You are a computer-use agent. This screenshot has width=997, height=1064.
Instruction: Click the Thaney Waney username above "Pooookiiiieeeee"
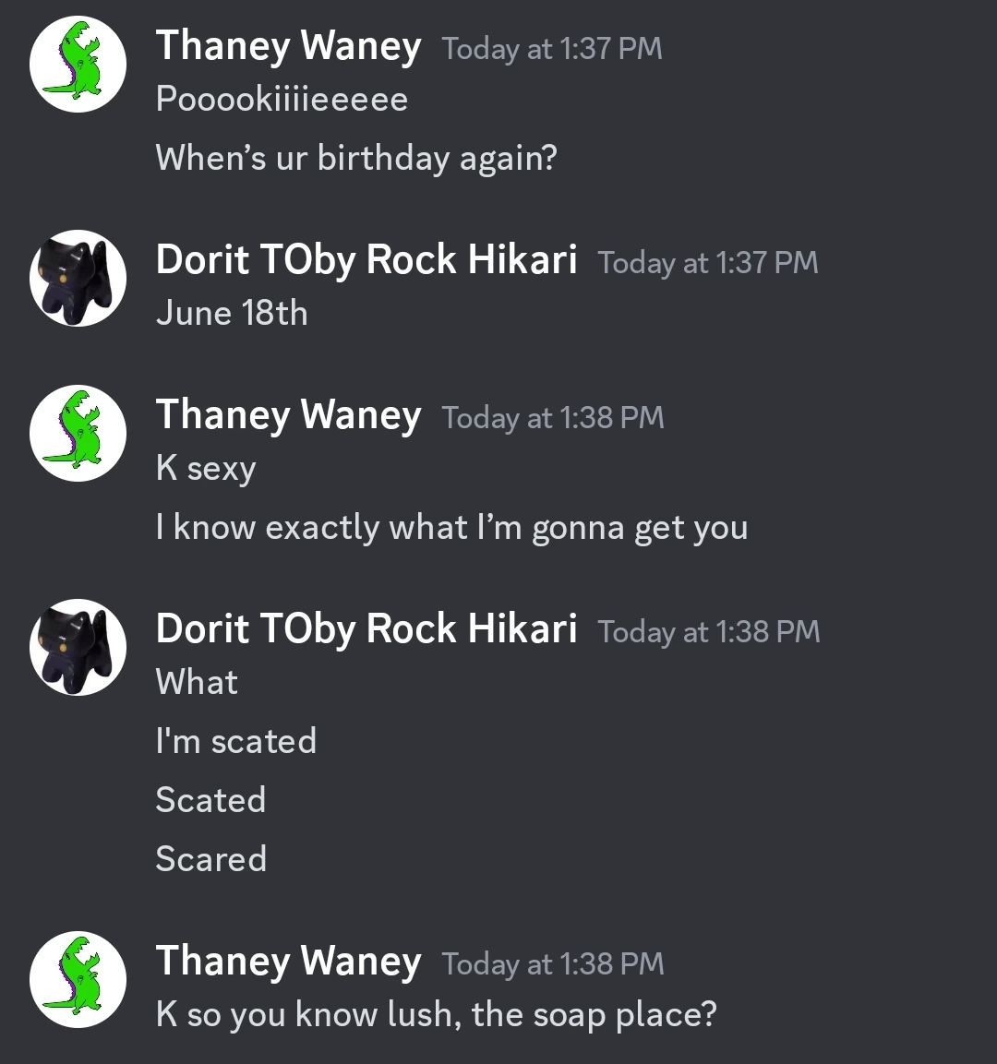(x=288, y=46)
